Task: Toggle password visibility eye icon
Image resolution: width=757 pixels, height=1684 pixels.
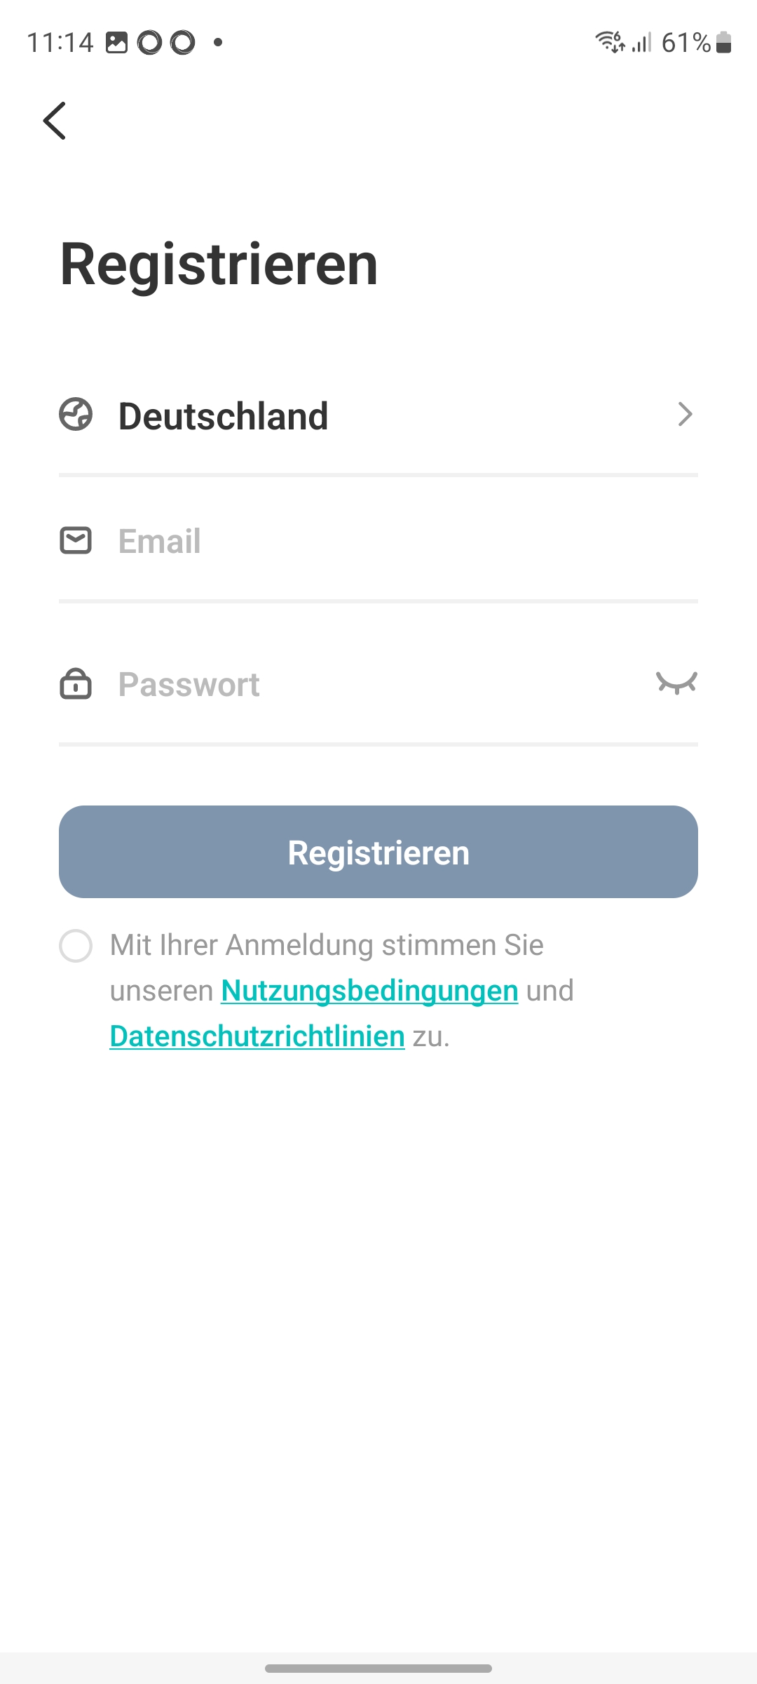Action: [676, 683]
